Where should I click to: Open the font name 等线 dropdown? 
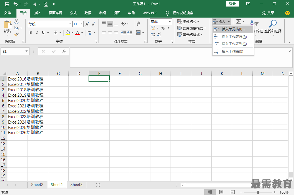coord(70,24)
